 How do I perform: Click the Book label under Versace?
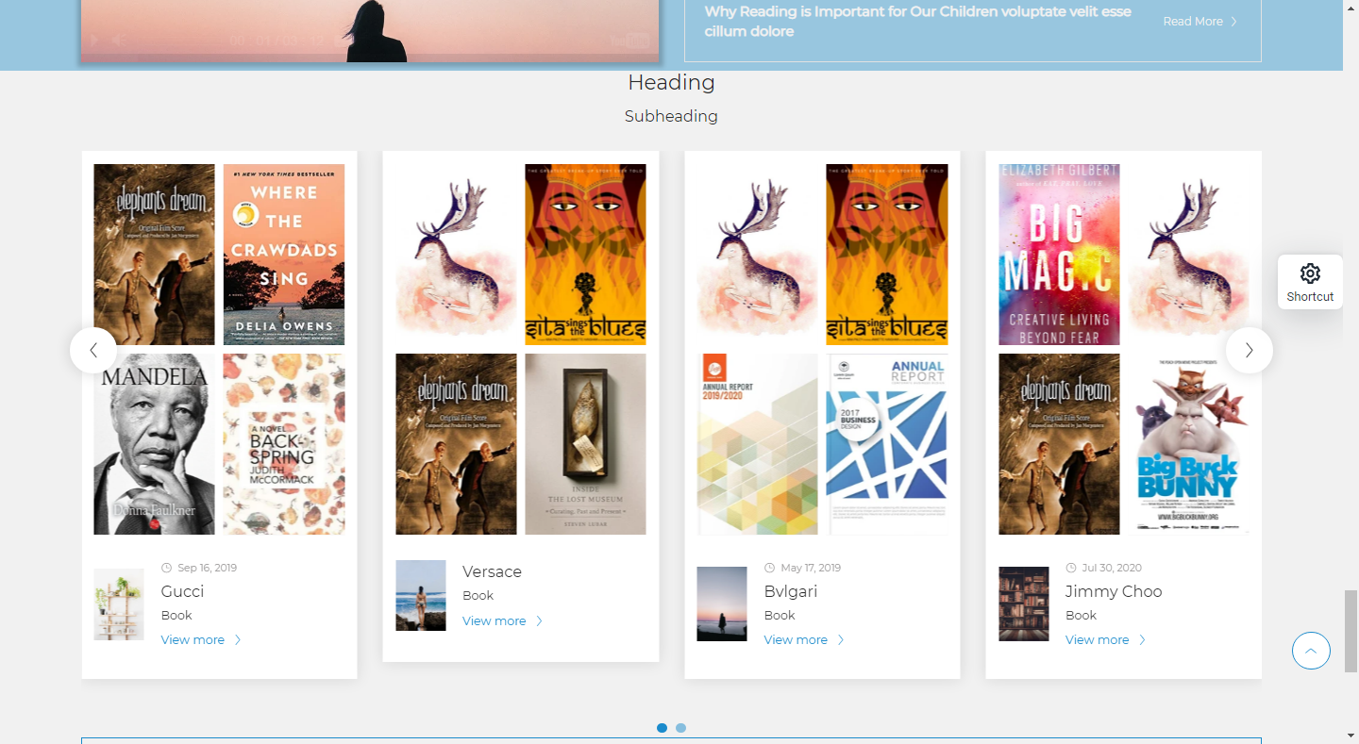point(478,596)
